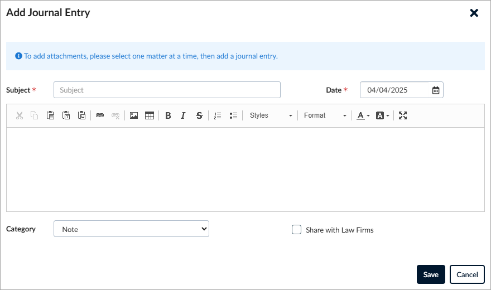Maximize the editor with the fullscreen icon
This screenshot has height=290, width=491.
[x=403, y=115]
